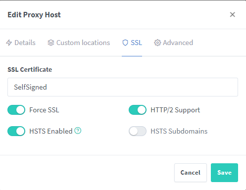Screen dimensions: 246x190
Task: Open the HSTS Enabled help question mark
Action: [x=78, y=131]
